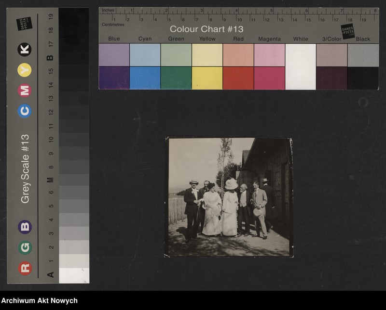
Task: Click the magenta M circle icon
Action: [25, 90]
